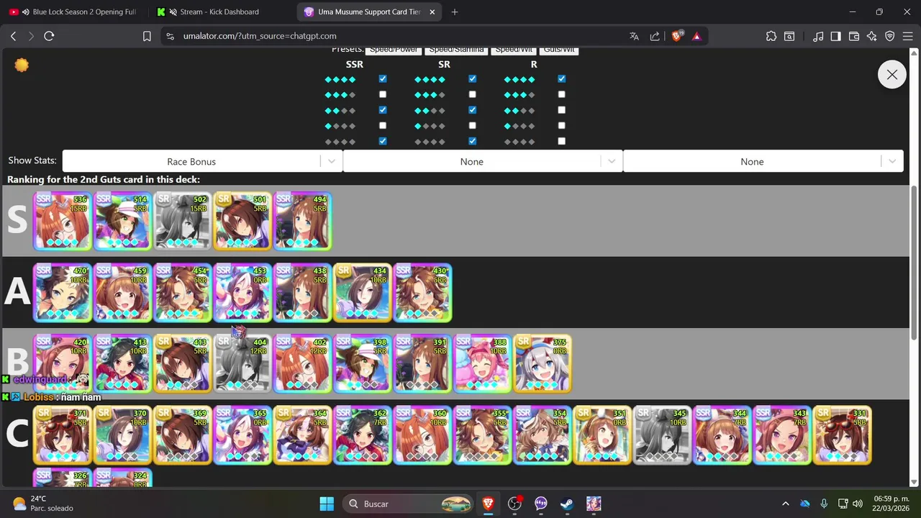Open the Uma Musume taskbar icon

click(594, 504)
